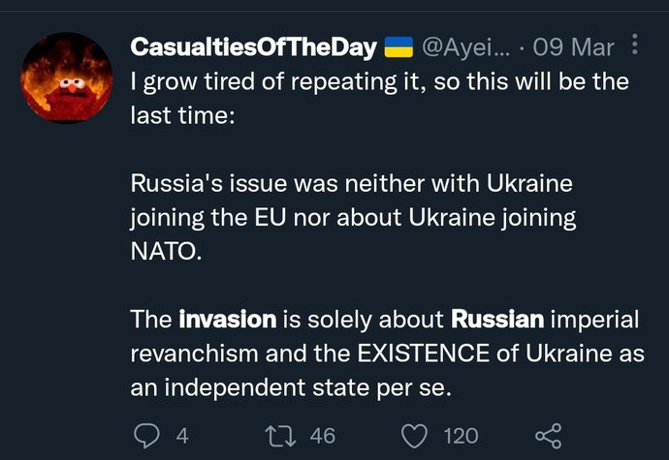The width and height of the screenshot is (669, 460).
Task: Open the flaming Elmo profile avatar
Action: click(x=67, y=78)
